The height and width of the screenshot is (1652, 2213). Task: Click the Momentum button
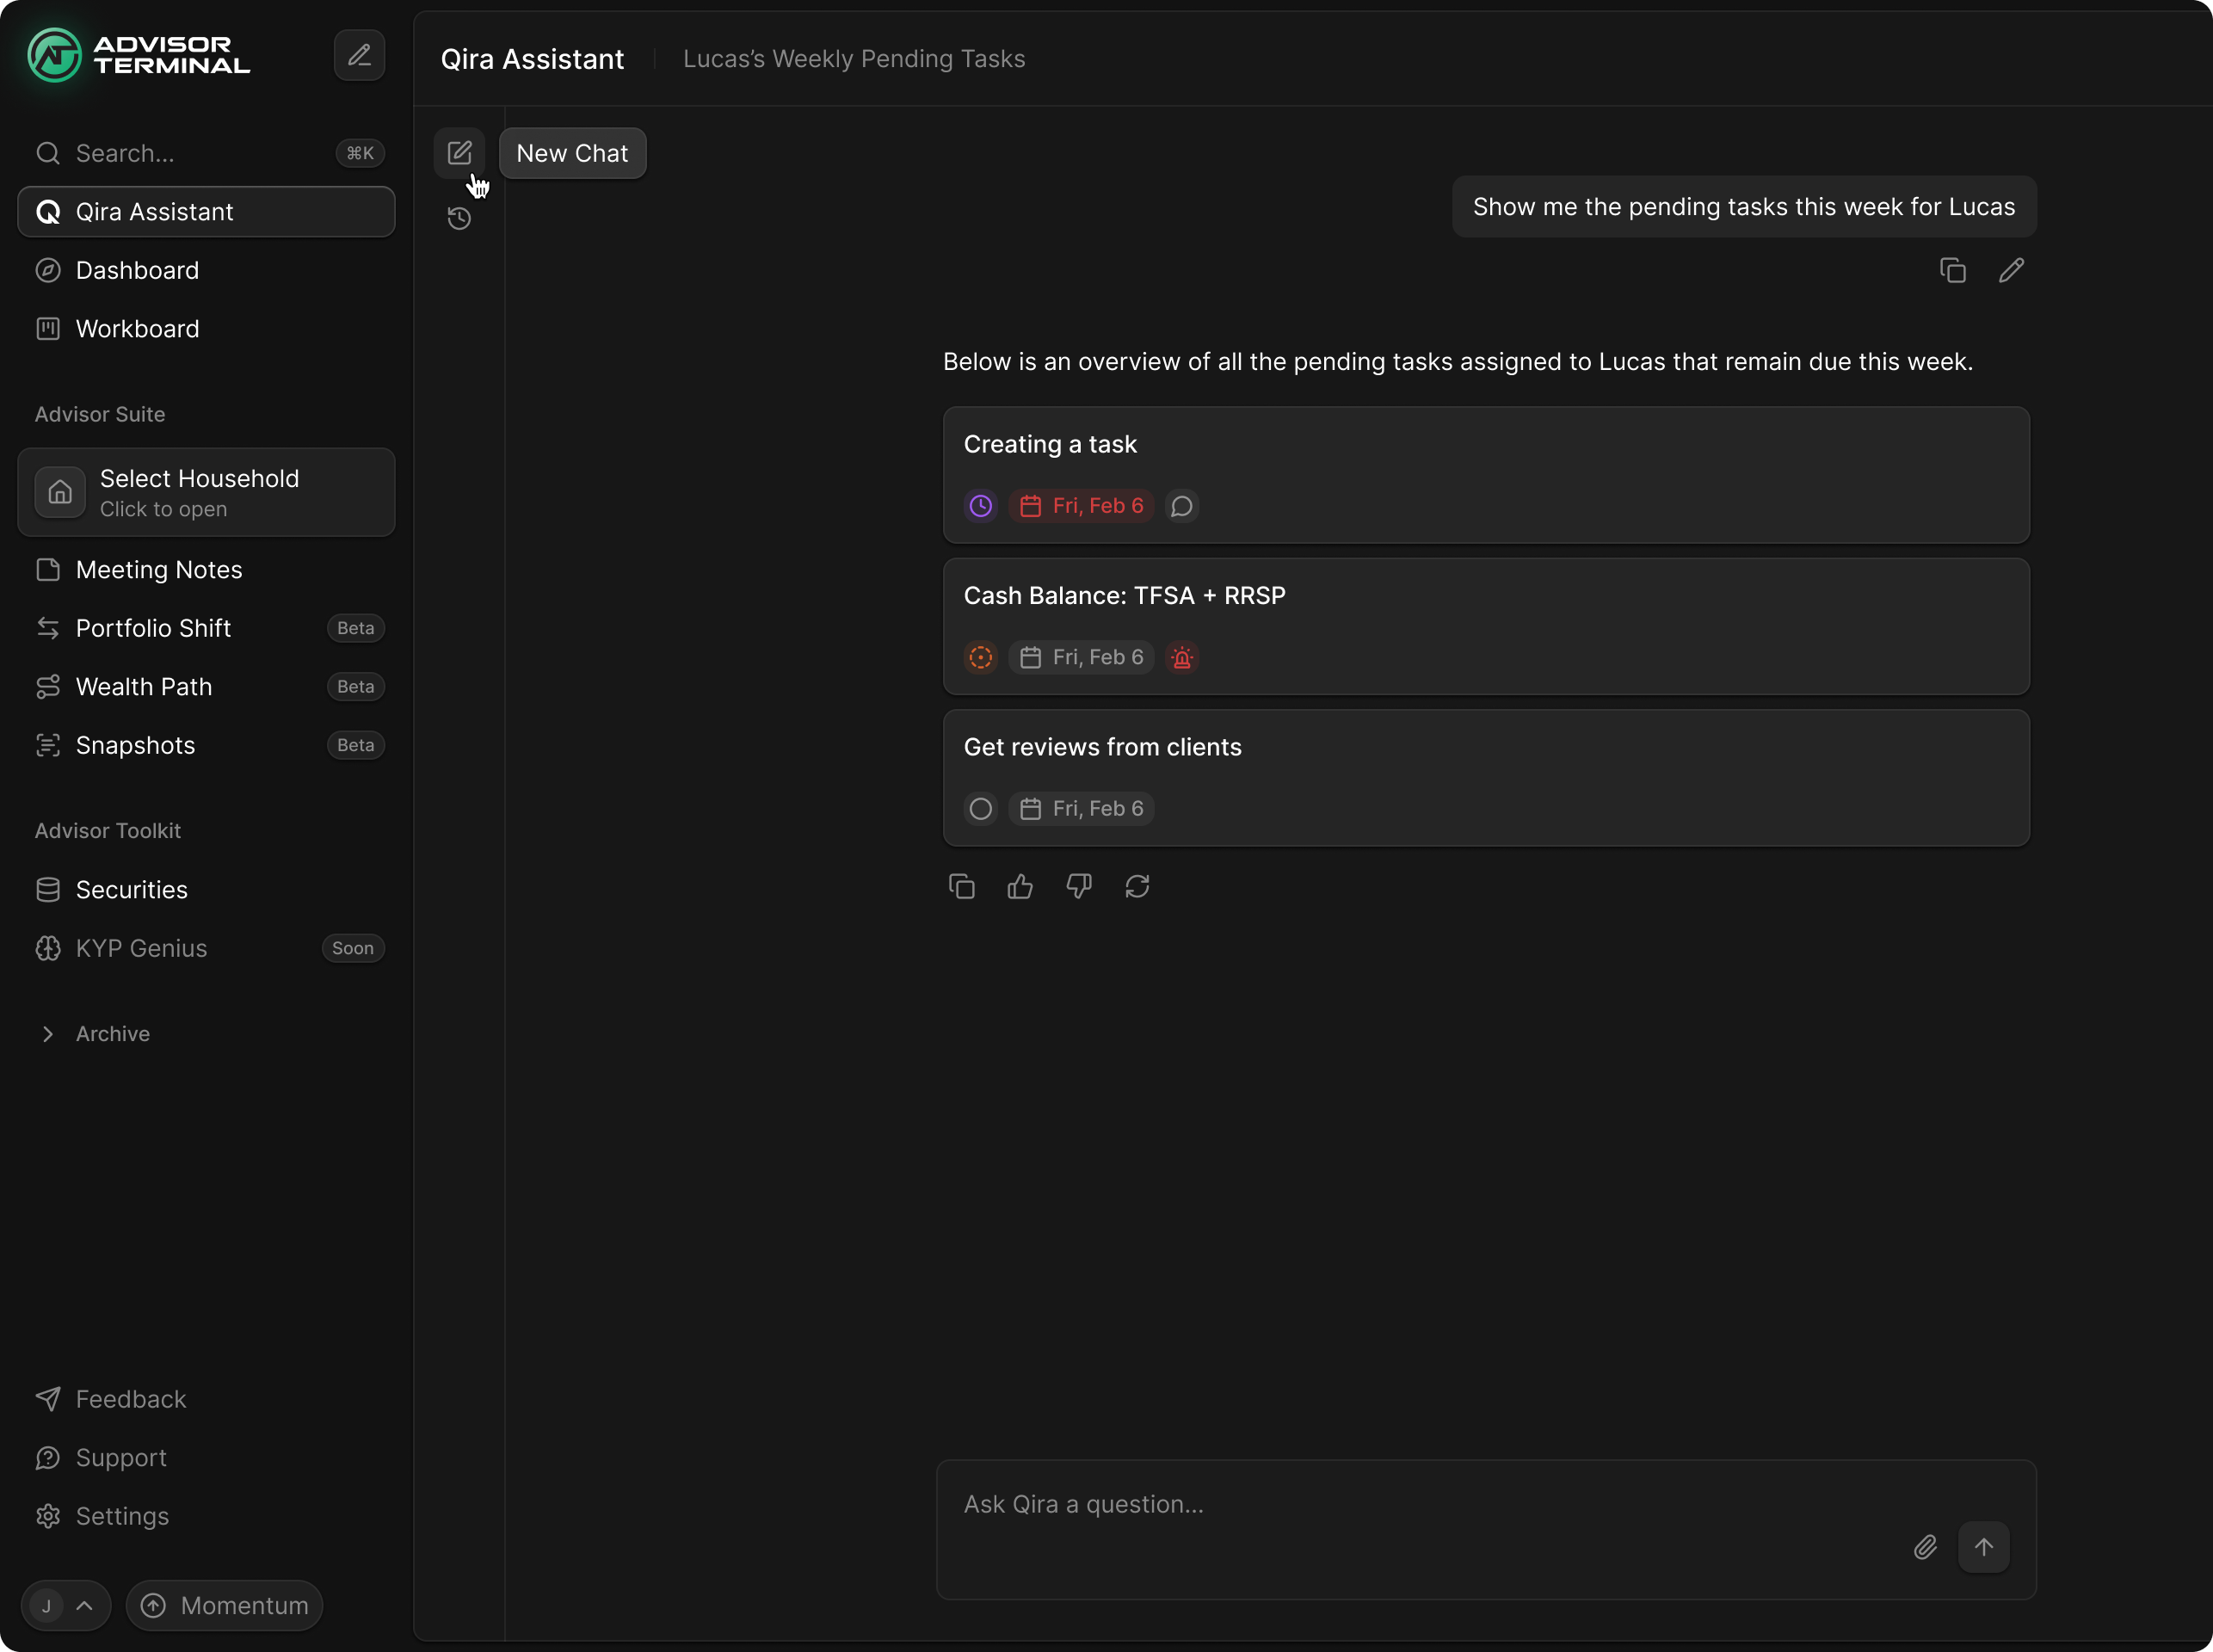tap(224, 1605)
